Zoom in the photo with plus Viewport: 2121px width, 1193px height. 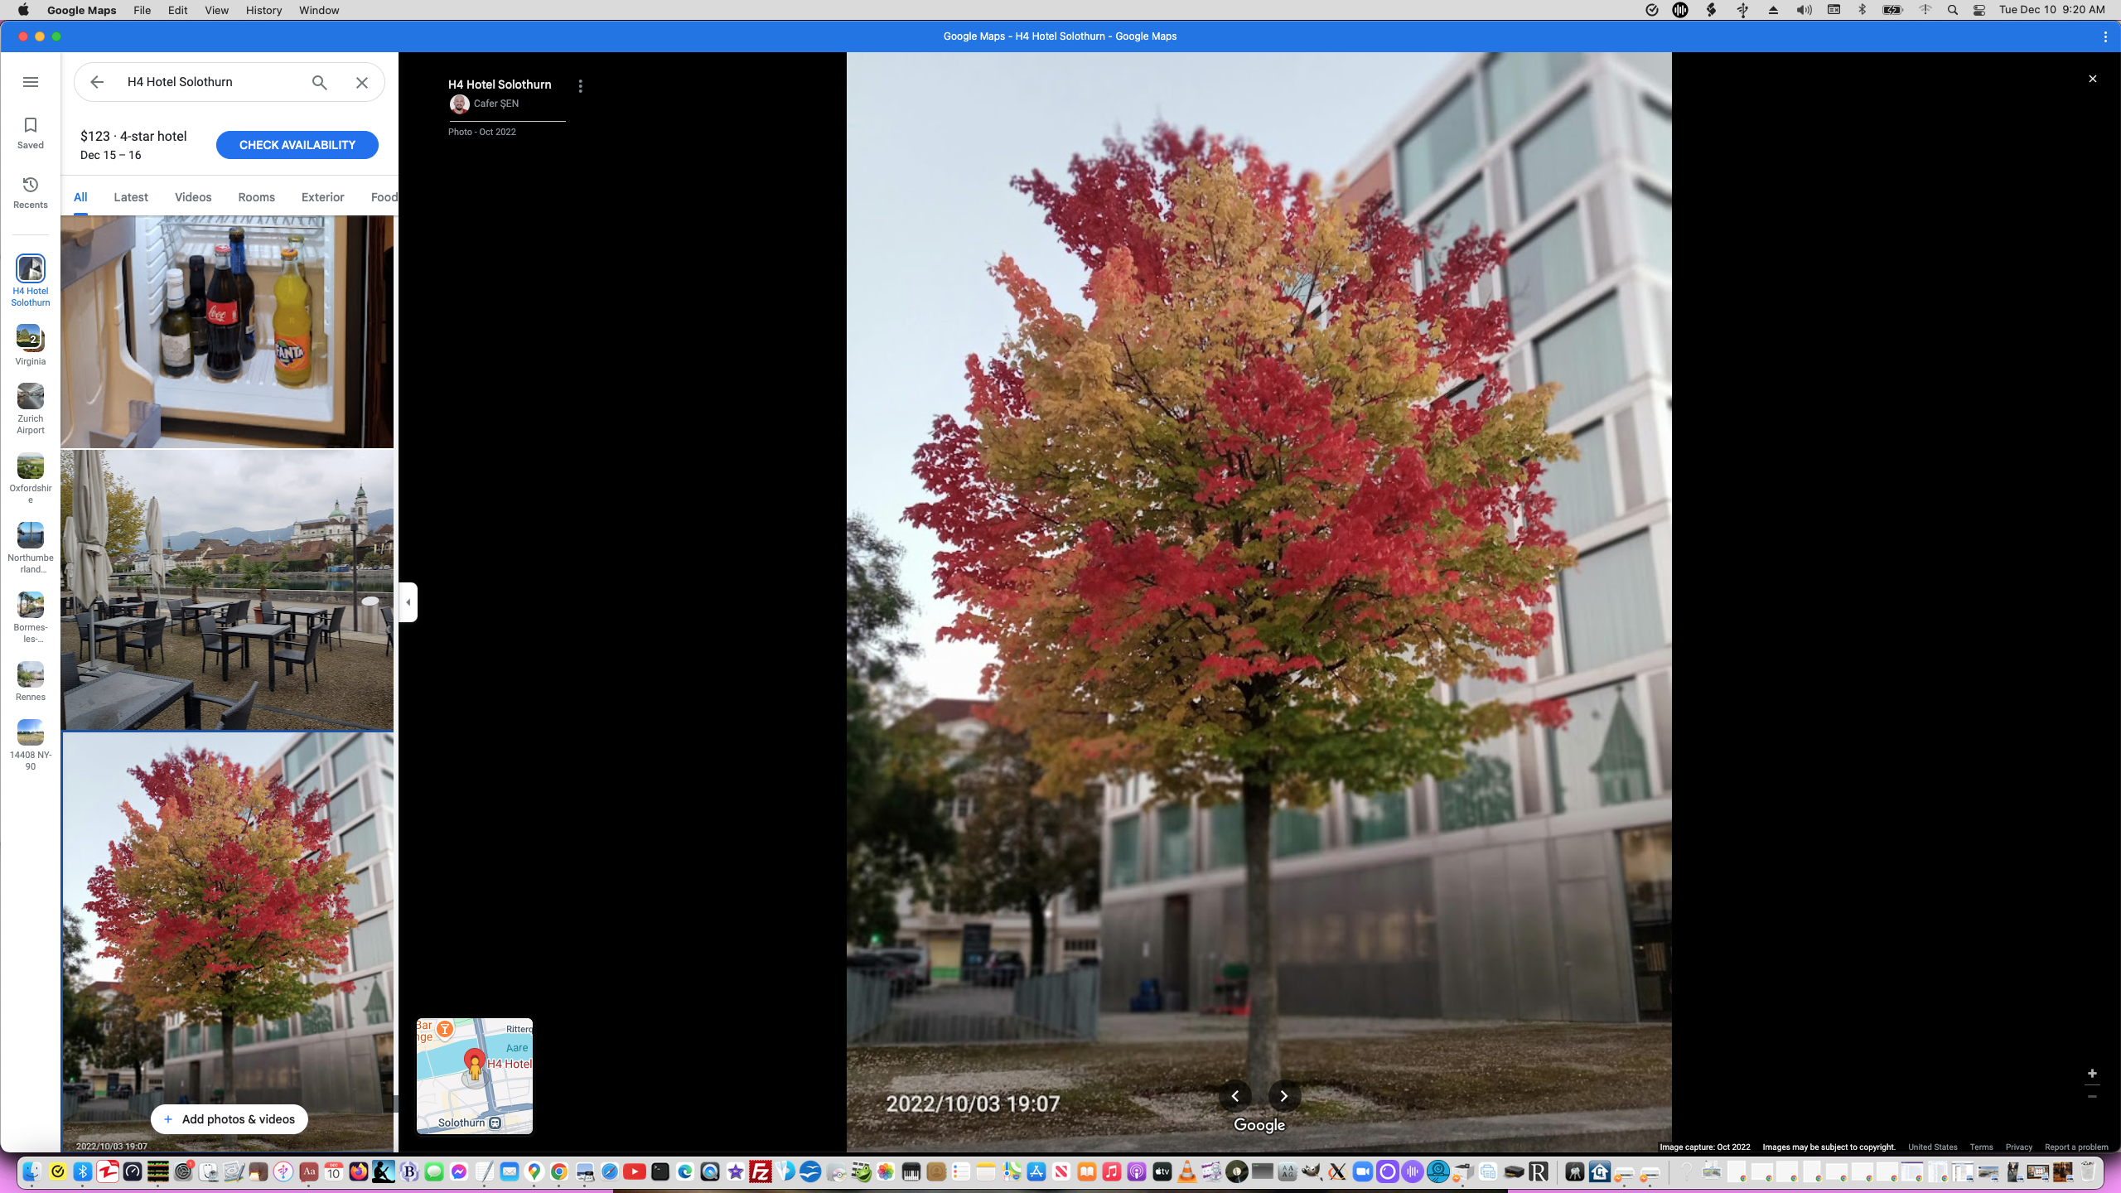(2092, 1074)
